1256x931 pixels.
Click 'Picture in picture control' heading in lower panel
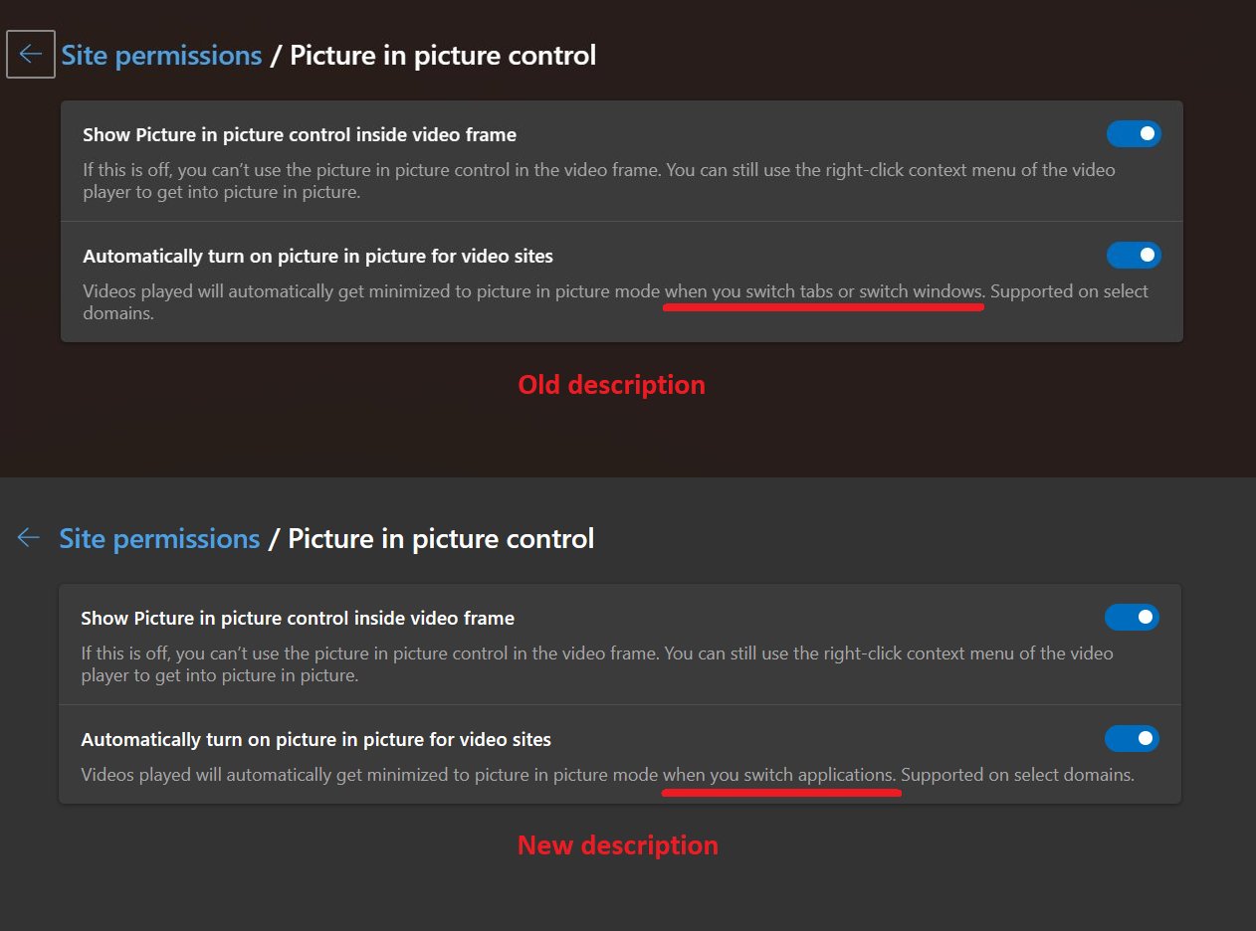pos(441,539)
